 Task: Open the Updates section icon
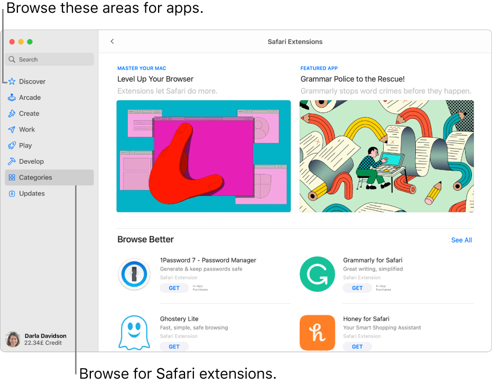pos(12,193)
